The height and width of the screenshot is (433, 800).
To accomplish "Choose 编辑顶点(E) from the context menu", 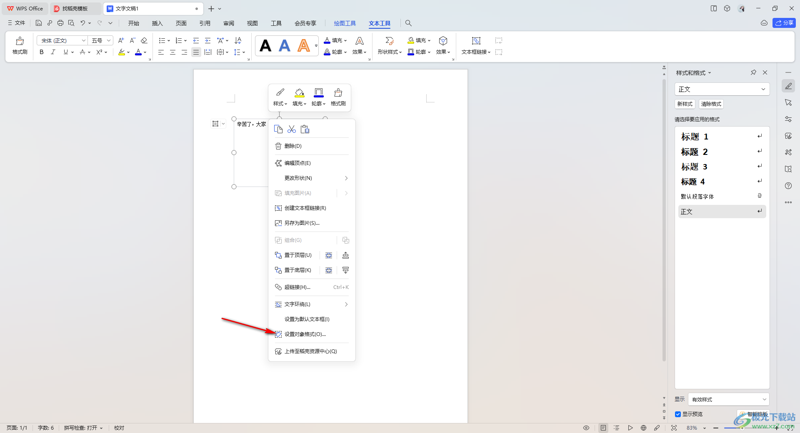I will [x=312, y=163].
